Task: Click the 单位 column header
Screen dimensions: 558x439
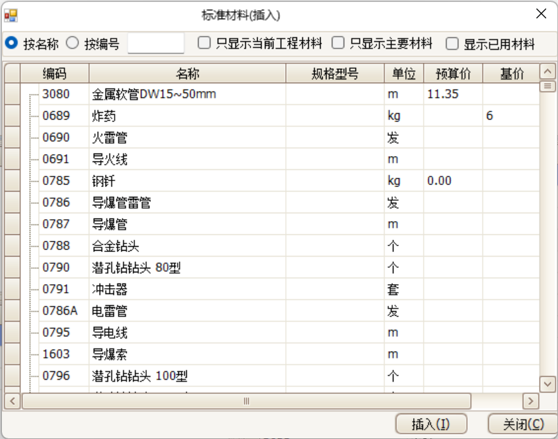Action: pos(404,73)
